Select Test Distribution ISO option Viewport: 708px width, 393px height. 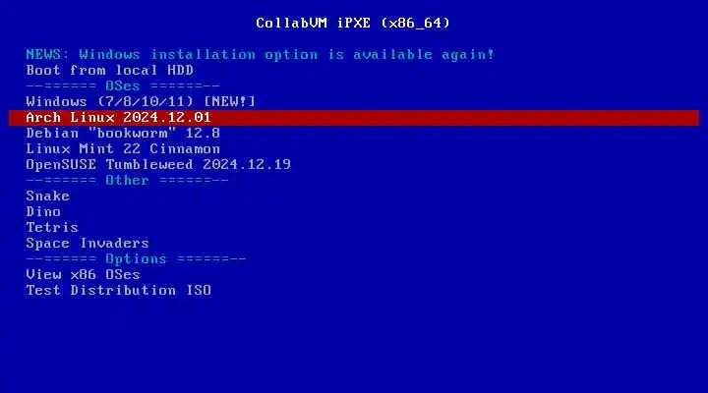[x=118, y=290]
